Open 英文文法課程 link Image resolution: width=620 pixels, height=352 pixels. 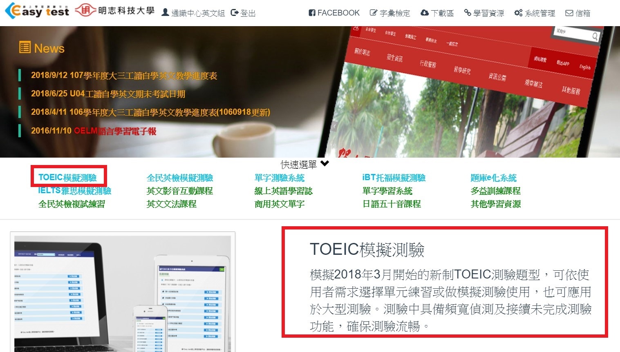click(172, 204)
